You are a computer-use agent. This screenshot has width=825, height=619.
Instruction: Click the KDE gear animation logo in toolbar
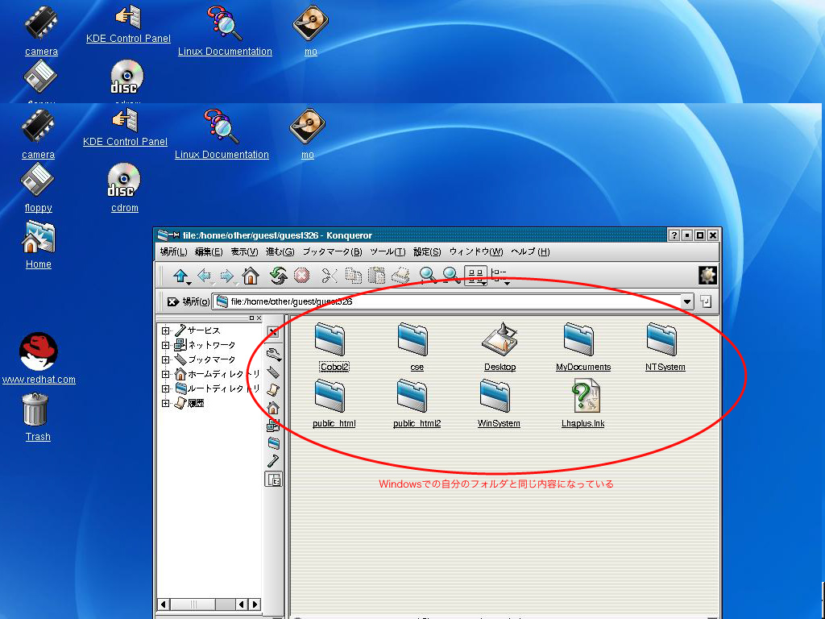(707, 275)
